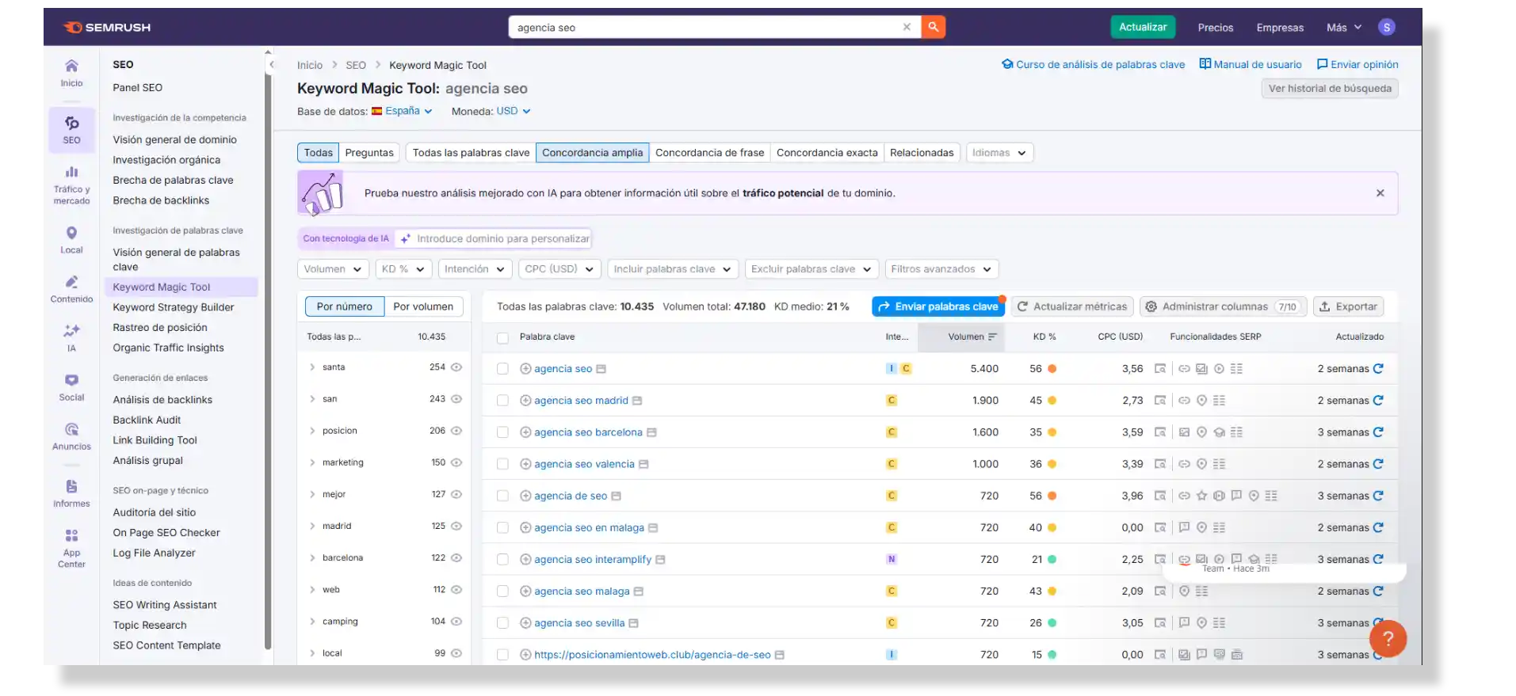1516x696 pixels.
Task: Open the agencia seo valencia keyword link
Action: [584, 464]
